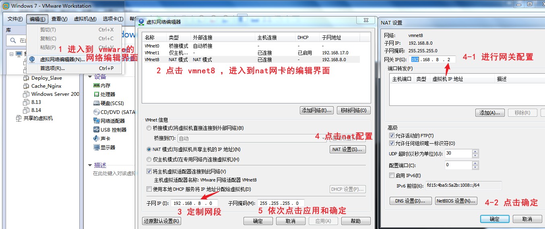Decrease 配置端口 value with down arrow
545x229 pixels.
point(475,167)
